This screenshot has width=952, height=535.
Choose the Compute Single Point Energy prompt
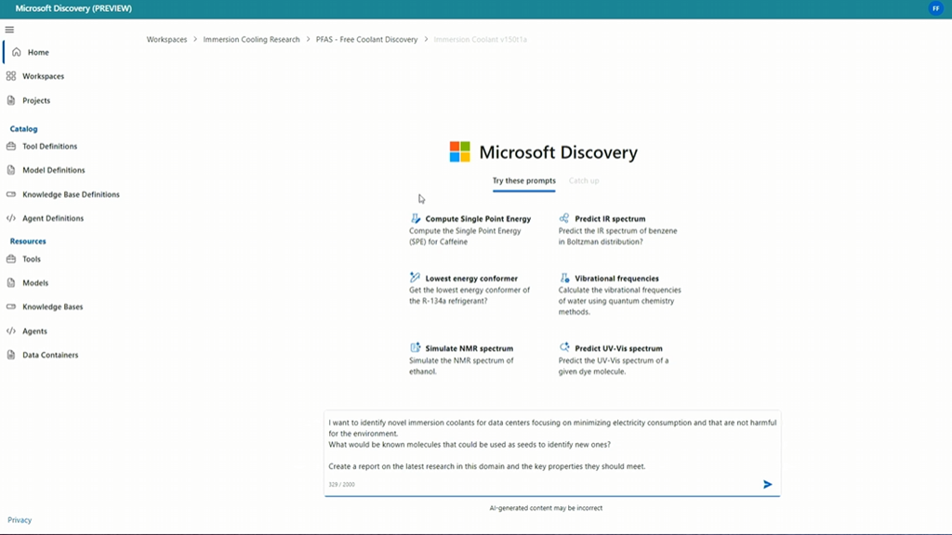(478, 219)
